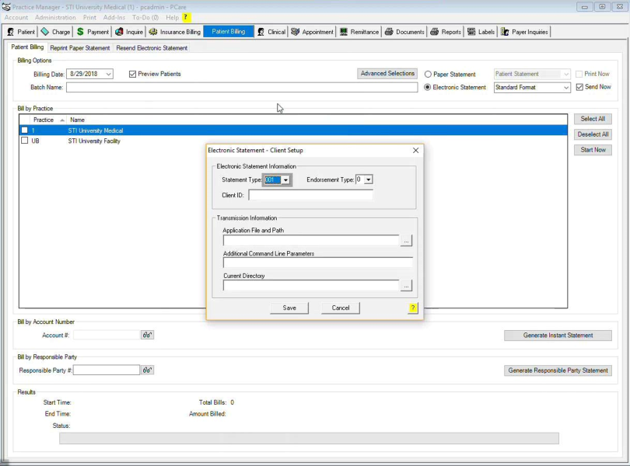Uncheck the Send Now checkbox
This screenshot has height=466, width=630.
point(579,87)
